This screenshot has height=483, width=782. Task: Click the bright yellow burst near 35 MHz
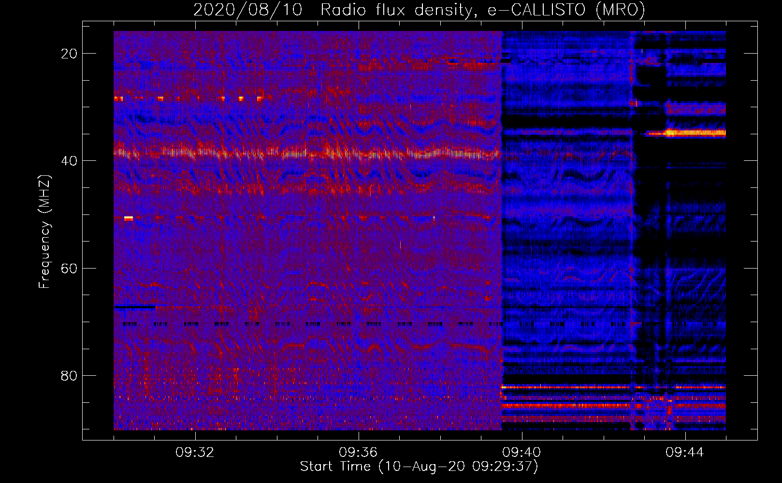[x=695, y=132]
